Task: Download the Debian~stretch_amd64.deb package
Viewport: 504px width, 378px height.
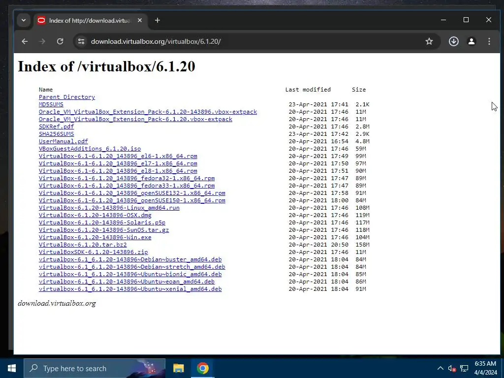Action: click(132, 267)
